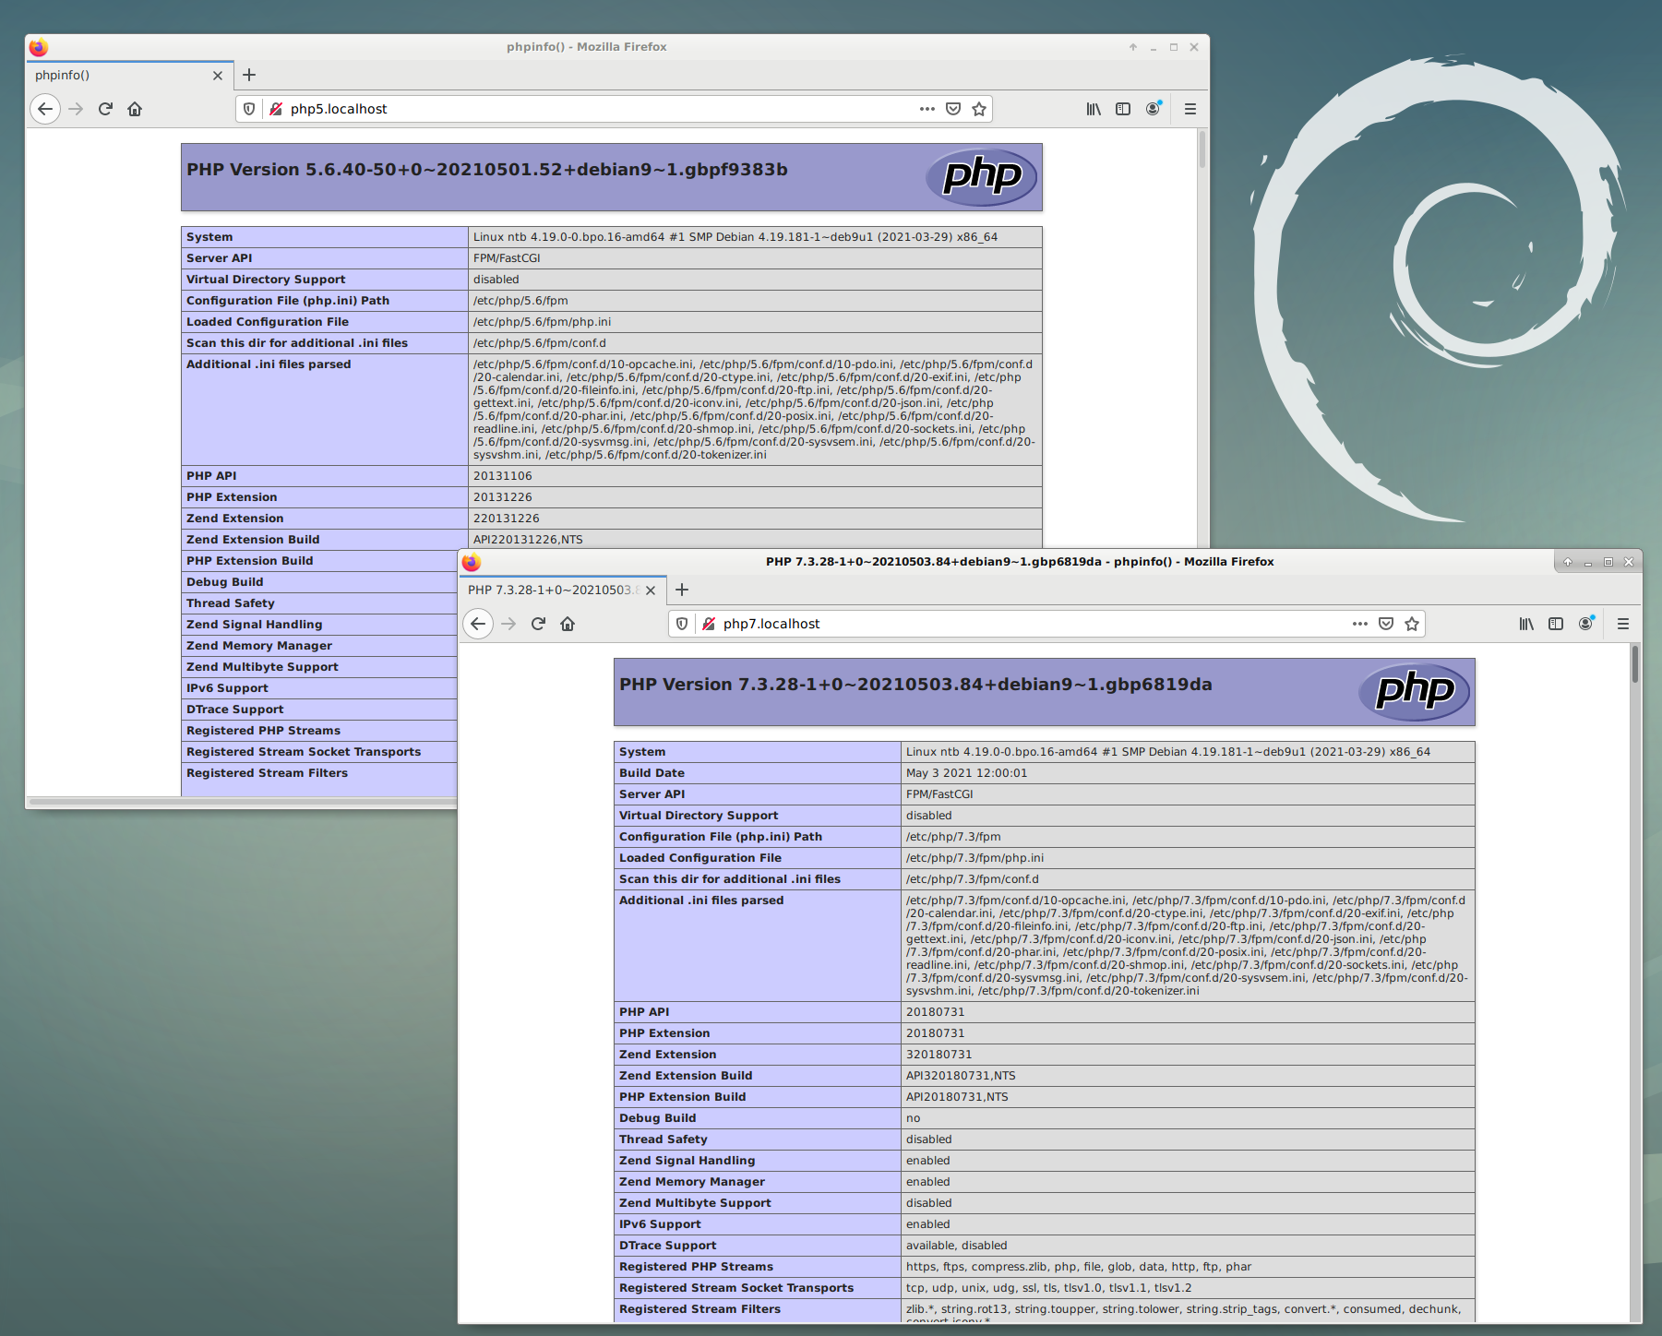
Task: Open page actions menu in php5 address bar
Action: tap(927, 109)
